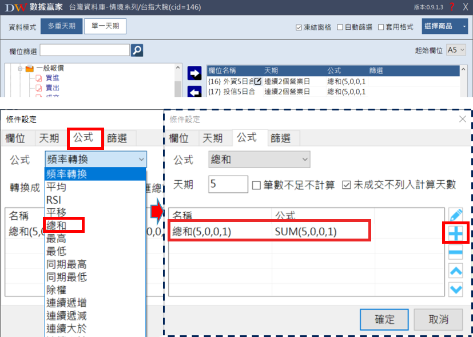Viewport: 473px width, 337px height.
Task: Select 賣出 in the 一般報價 tree
Action: point(52,88)
